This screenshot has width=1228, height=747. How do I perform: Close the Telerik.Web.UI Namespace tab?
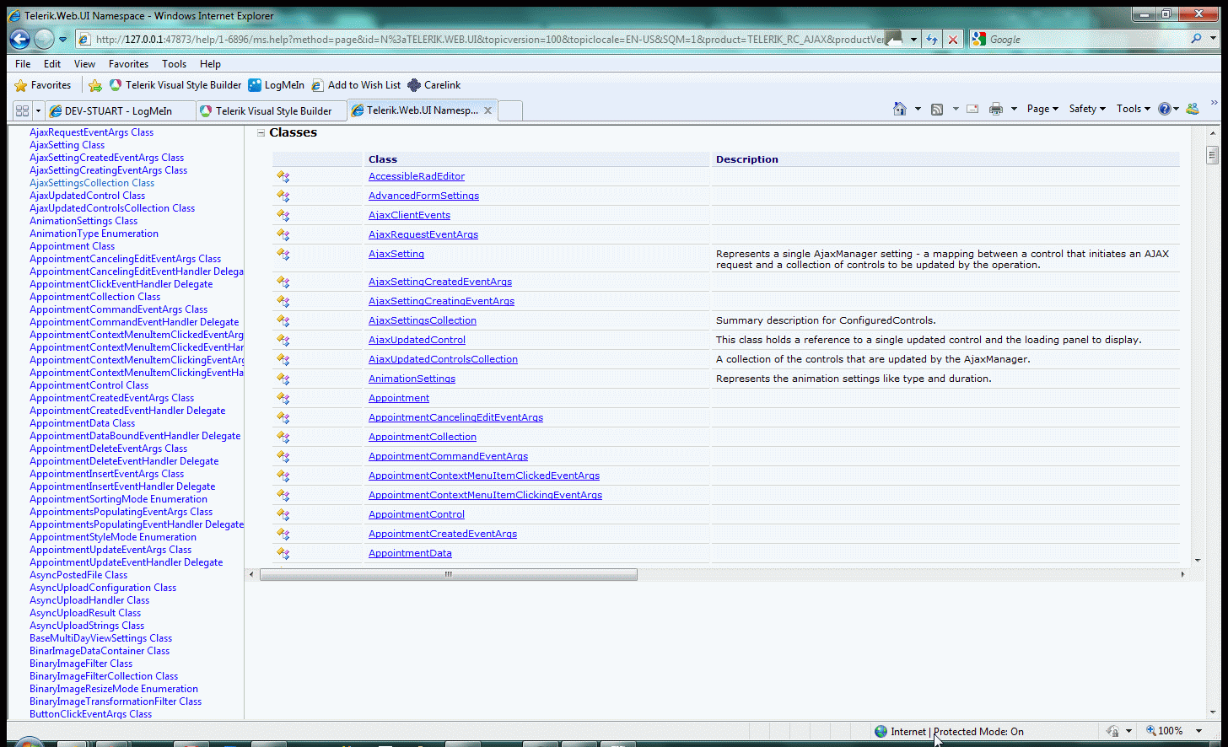pyautogui.click(x=487, y=110)
